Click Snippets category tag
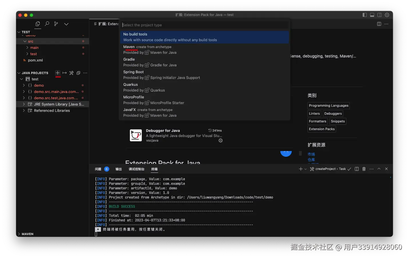This screenshot has height=258, width=409. click(338, 121)
